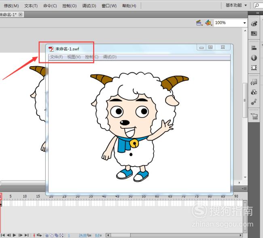Screen dimensions: 263x238
Task: Open 控制(C) menu in SWF preview window
Action: click(91, 57)
